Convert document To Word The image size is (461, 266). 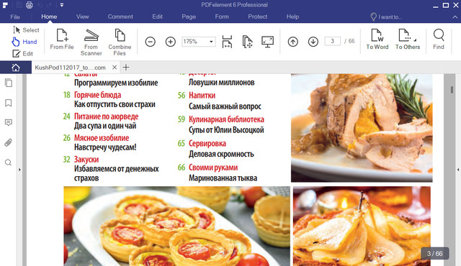[377, 40]
